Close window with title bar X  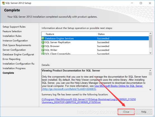pos(150,3)
